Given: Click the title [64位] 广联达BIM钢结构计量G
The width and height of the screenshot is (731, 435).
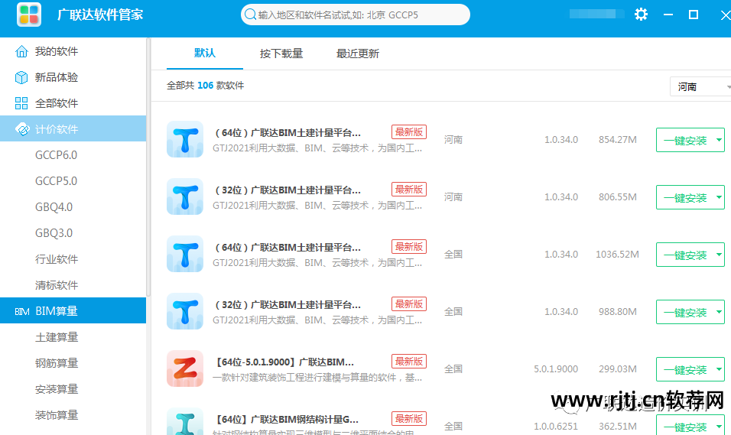Looking at the screenshot, I should [287, 420].
